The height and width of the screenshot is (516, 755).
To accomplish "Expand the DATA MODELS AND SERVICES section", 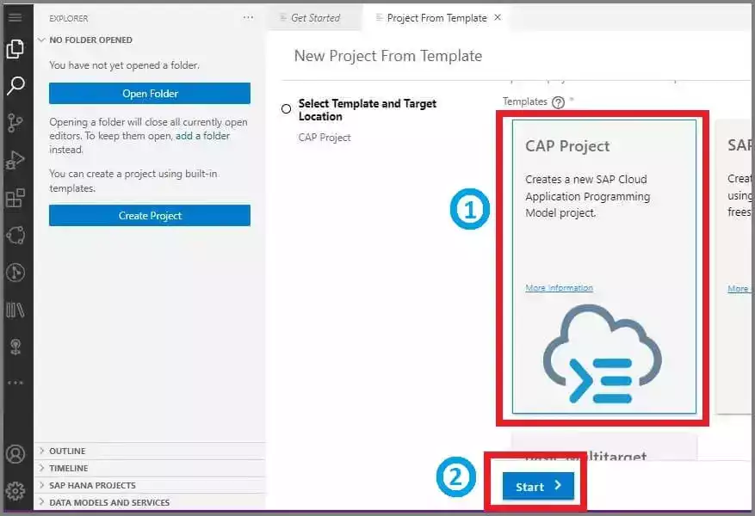I will click(x=149, y=502).
